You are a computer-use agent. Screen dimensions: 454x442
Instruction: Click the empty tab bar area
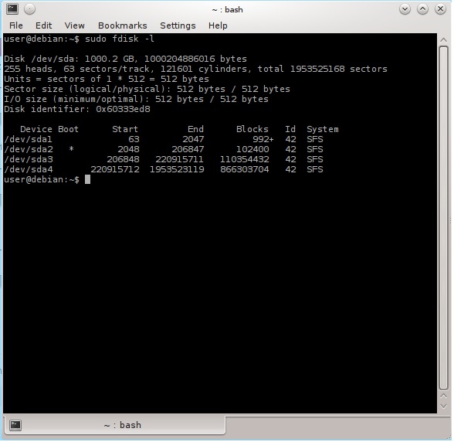[x=337, y=426]
